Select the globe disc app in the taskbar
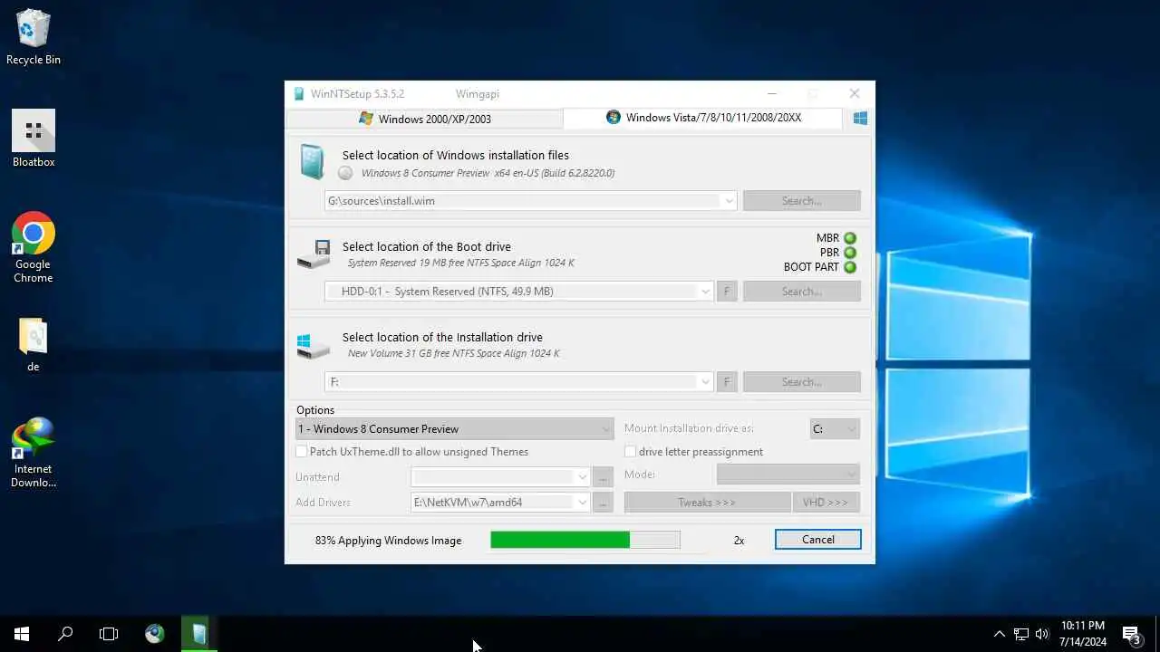The width and height of the screenshot is (1160, 652). point(155,634)
